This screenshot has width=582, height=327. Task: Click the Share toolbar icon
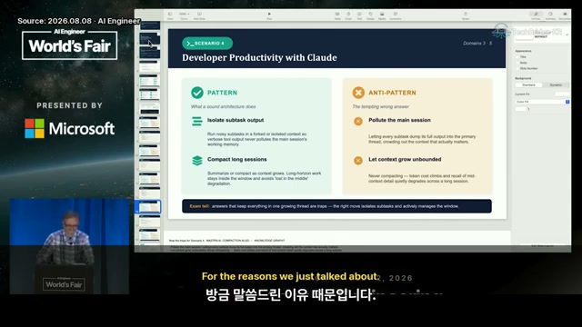466,15
